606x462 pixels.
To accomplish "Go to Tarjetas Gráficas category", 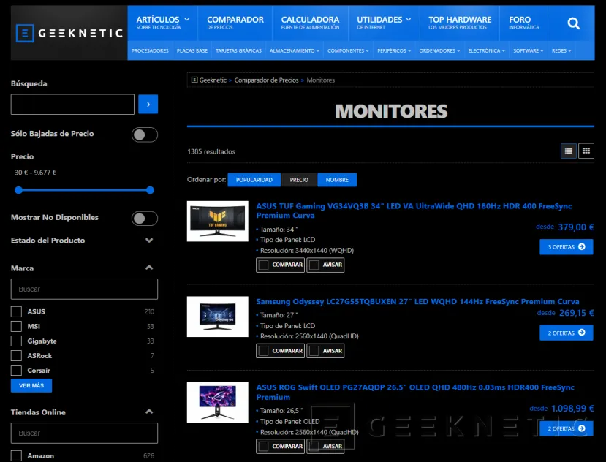I will point(238,50).
